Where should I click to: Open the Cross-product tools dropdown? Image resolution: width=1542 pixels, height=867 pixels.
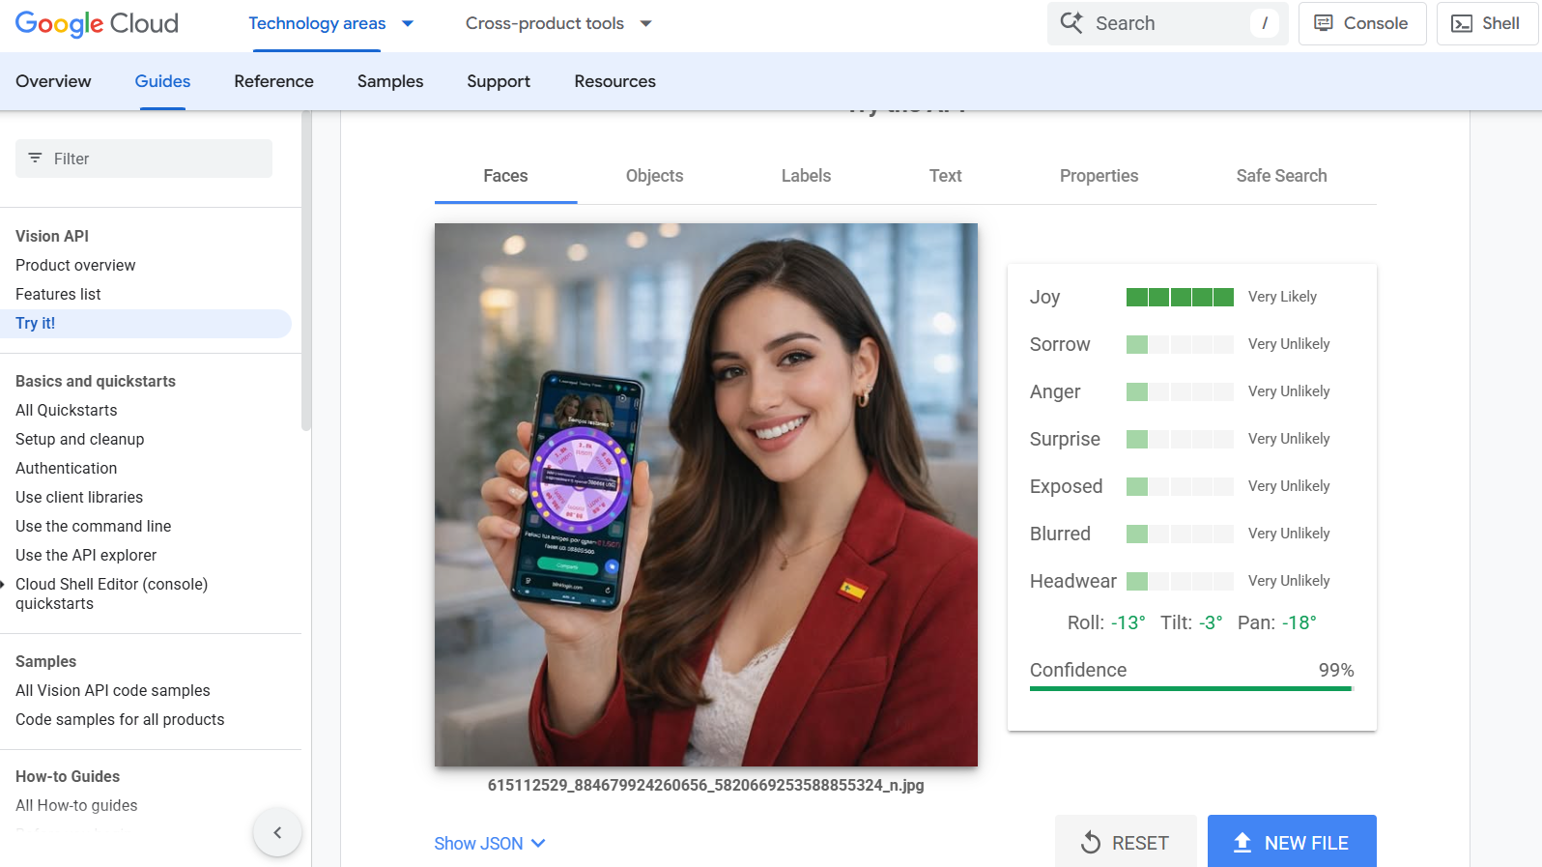click(646, 23)
